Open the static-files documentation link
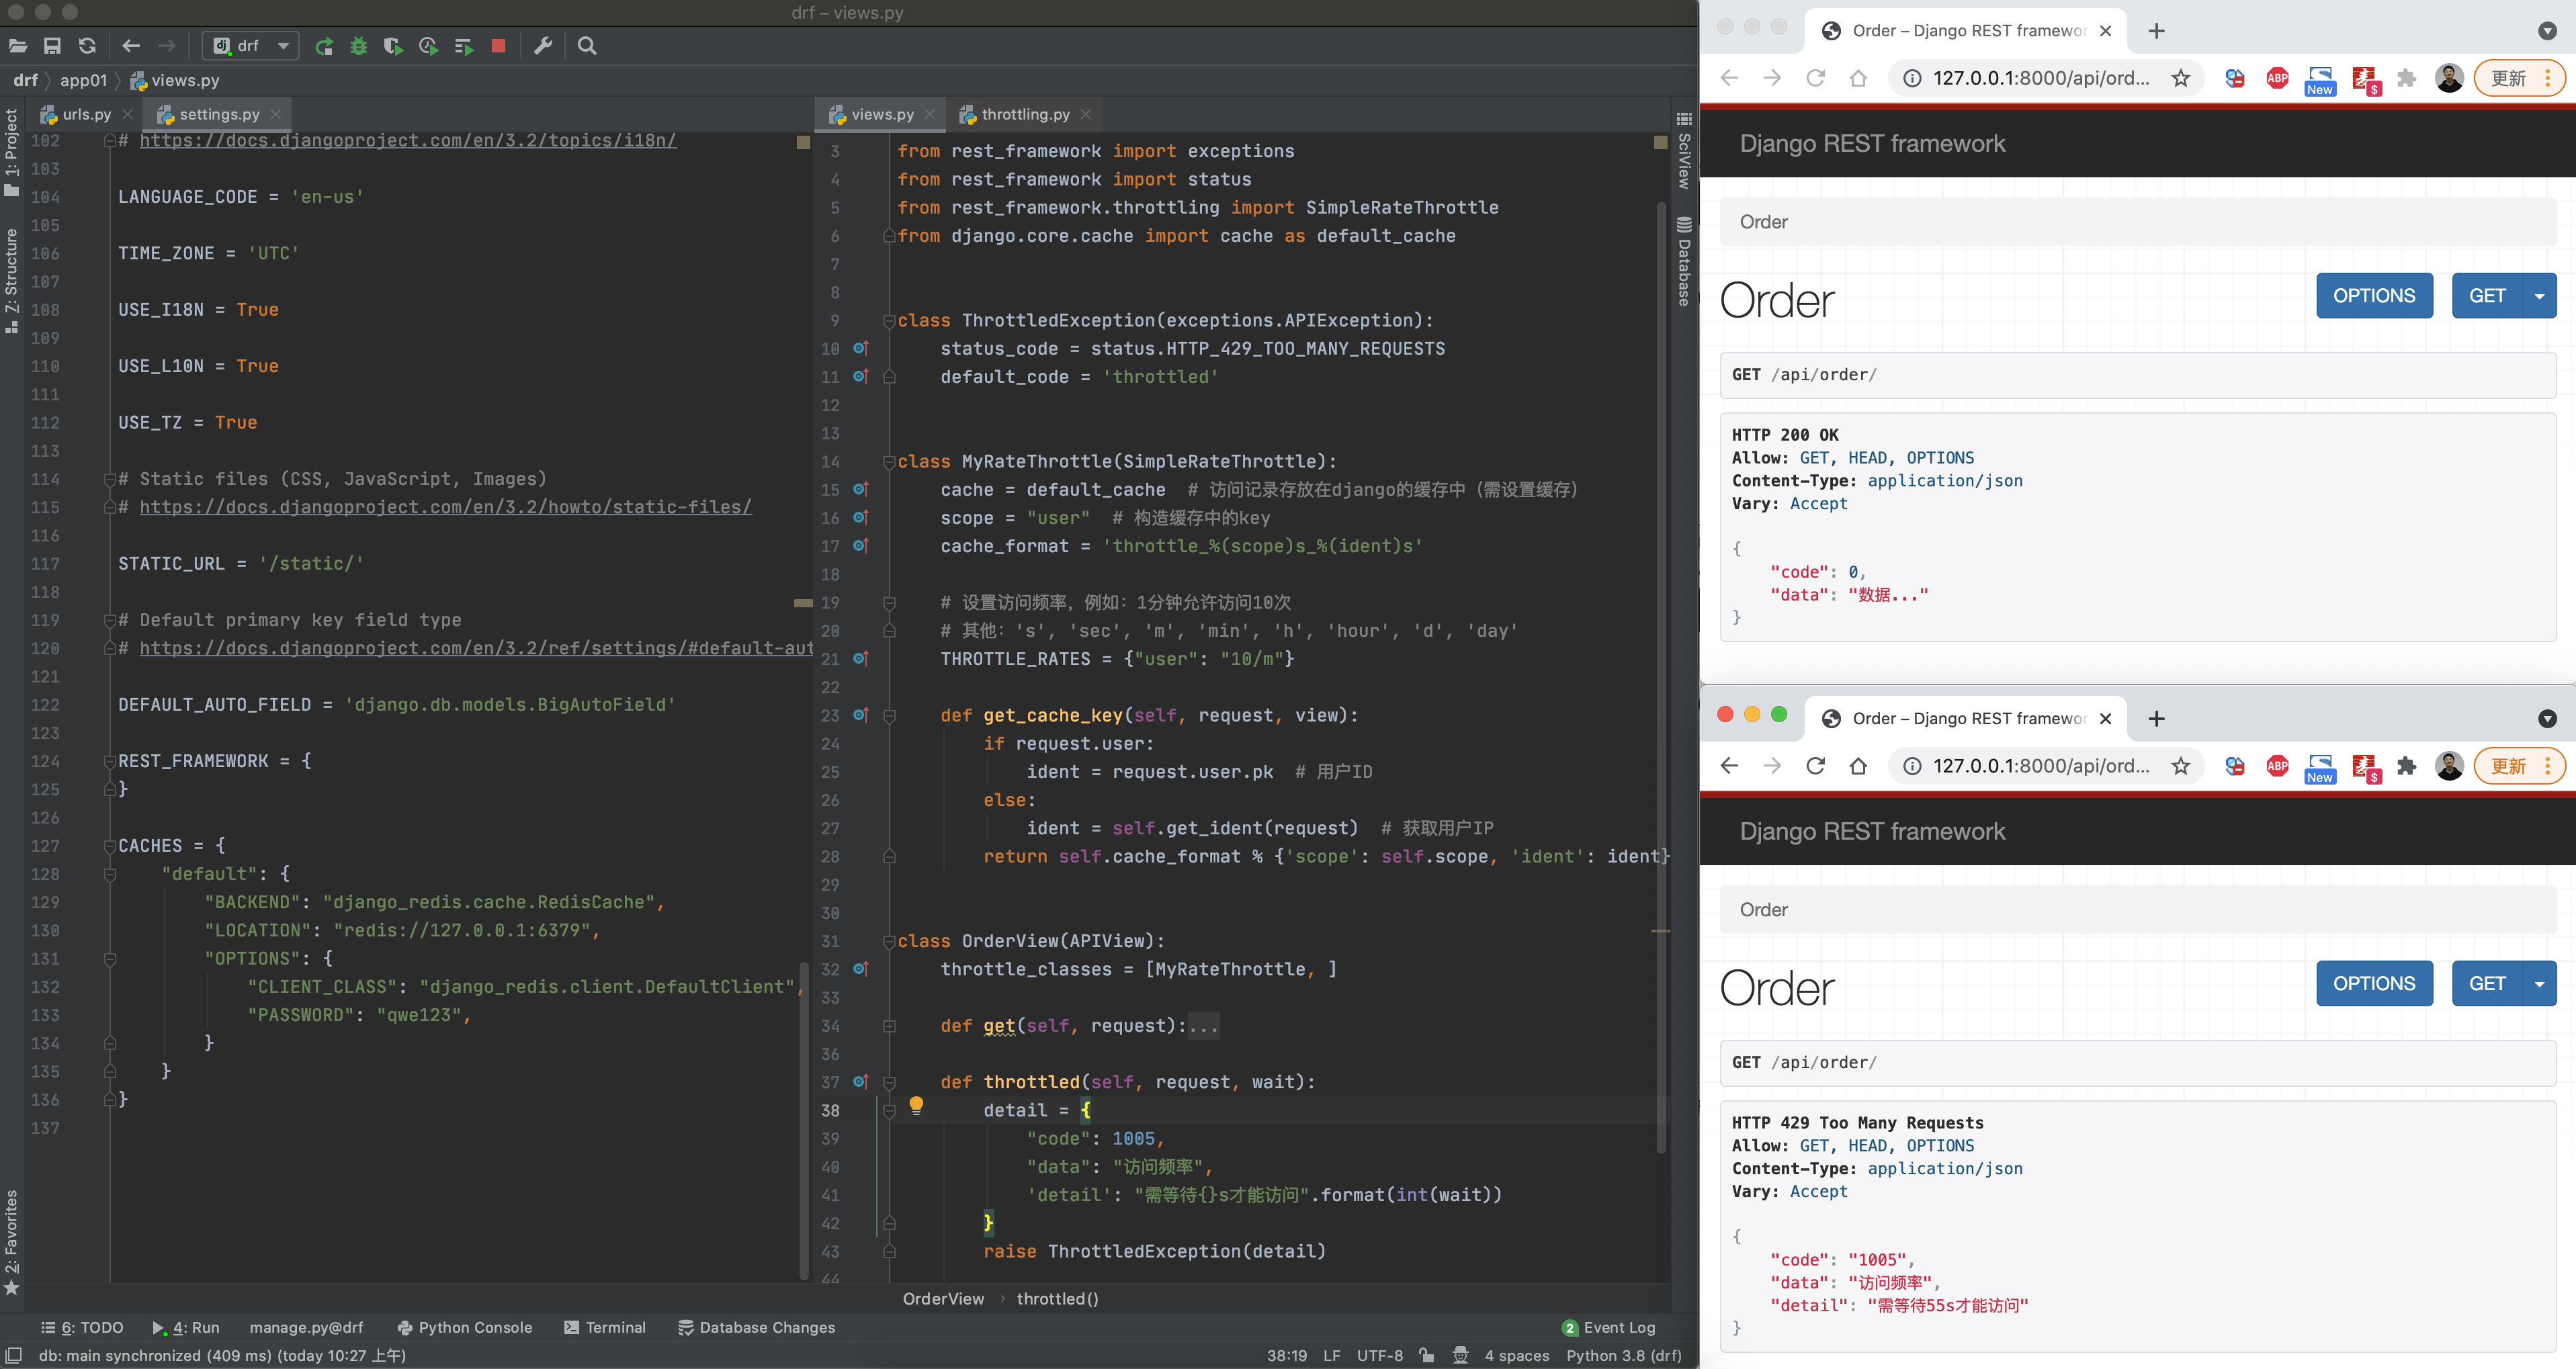 (x=446, y=507)
